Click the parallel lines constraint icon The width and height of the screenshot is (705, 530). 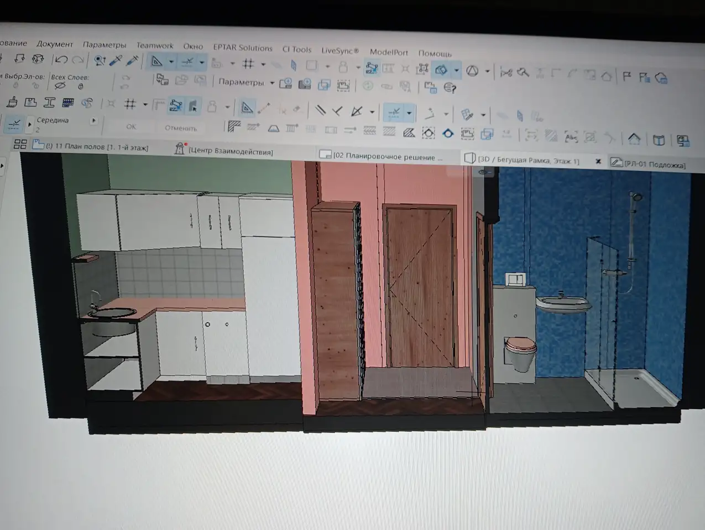point(320,110)
